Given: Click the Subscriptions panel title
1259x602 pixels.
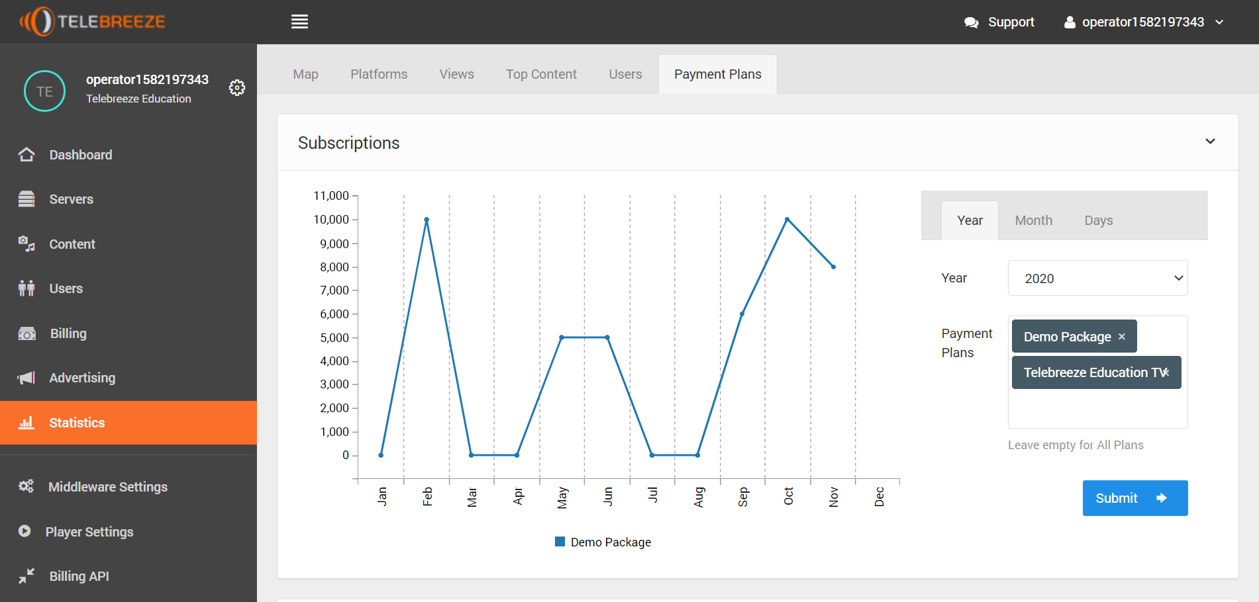Looking at the screenshot, I should [x=349, y=143].
